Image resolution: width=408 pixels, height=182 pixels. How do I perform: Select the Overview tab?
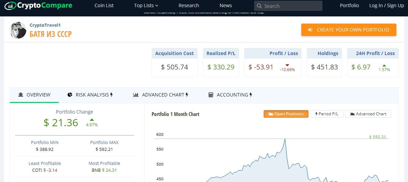pyautogui.click(x=34, y=95)
